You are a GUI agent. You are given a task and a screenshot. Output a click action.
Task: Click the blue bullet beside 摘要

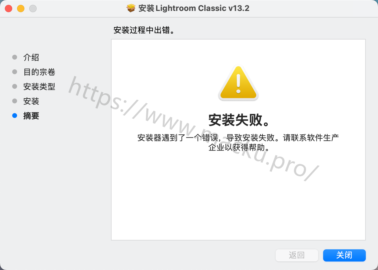[x=15, y=116]
